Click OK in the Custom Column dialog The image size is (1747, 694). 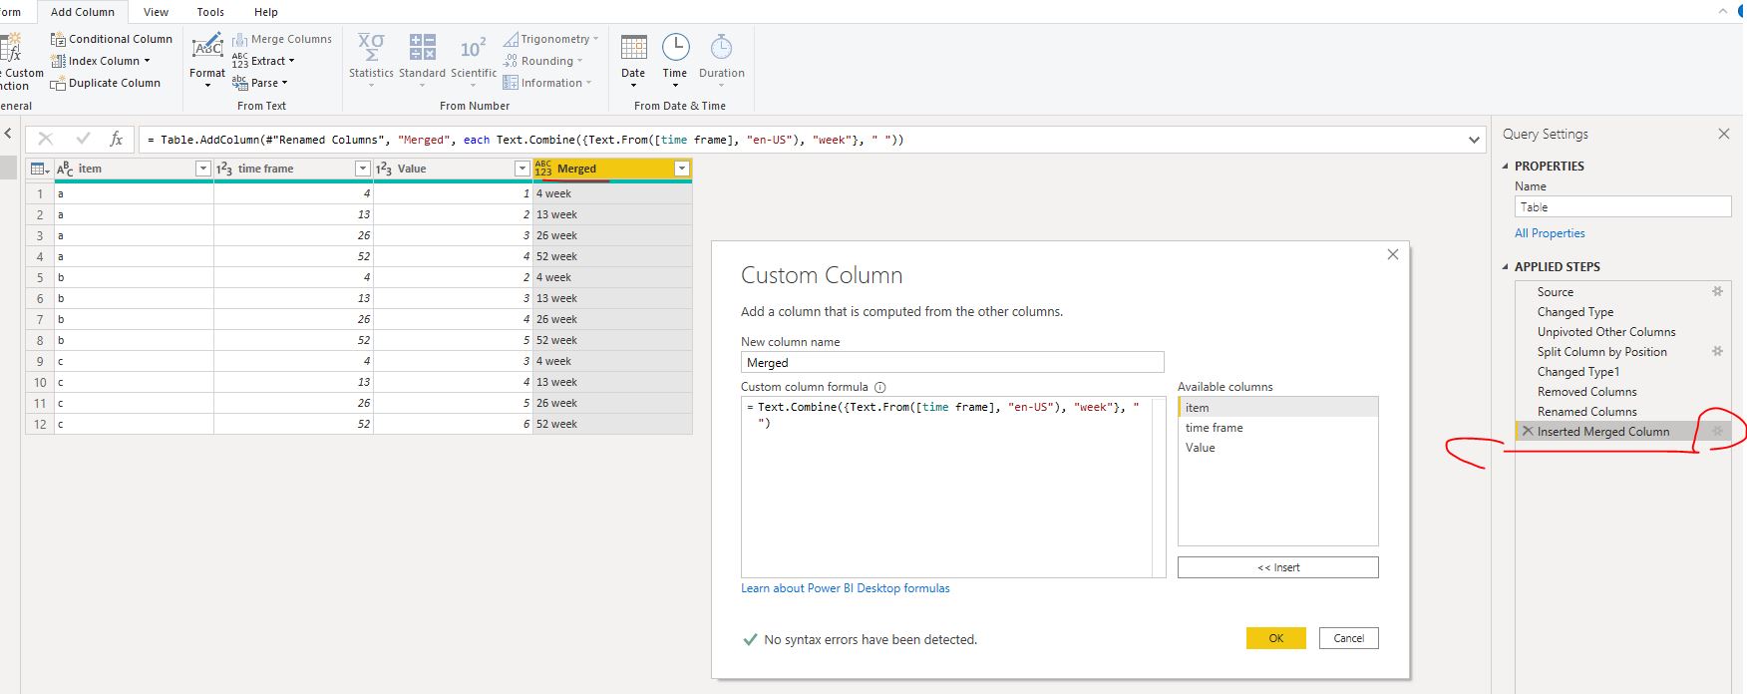click(x=1275, y=638)
